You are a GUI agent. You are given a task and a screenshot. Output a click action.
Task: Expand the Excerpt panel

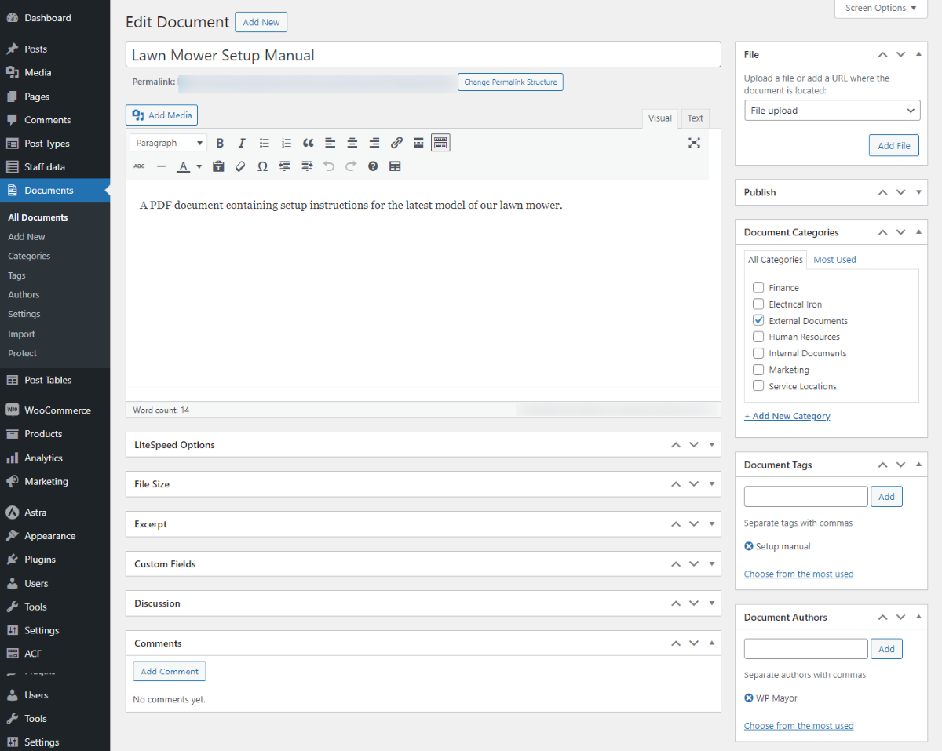click(x=712, y=523)
